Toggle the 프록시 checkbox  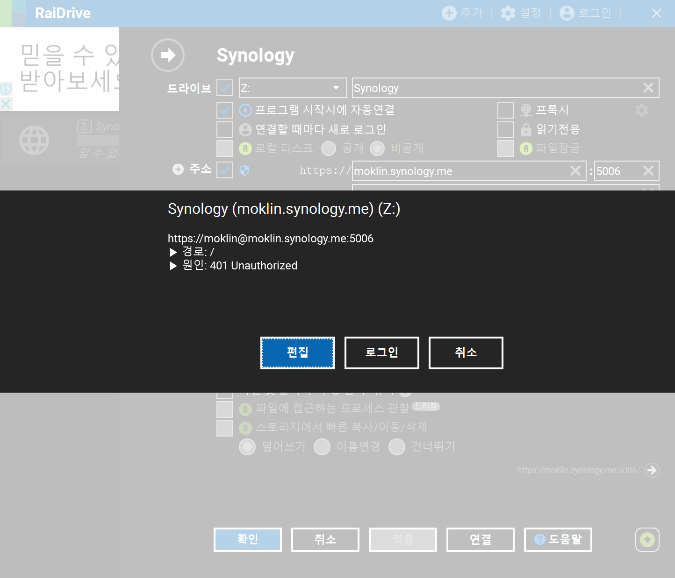point(506,110)
